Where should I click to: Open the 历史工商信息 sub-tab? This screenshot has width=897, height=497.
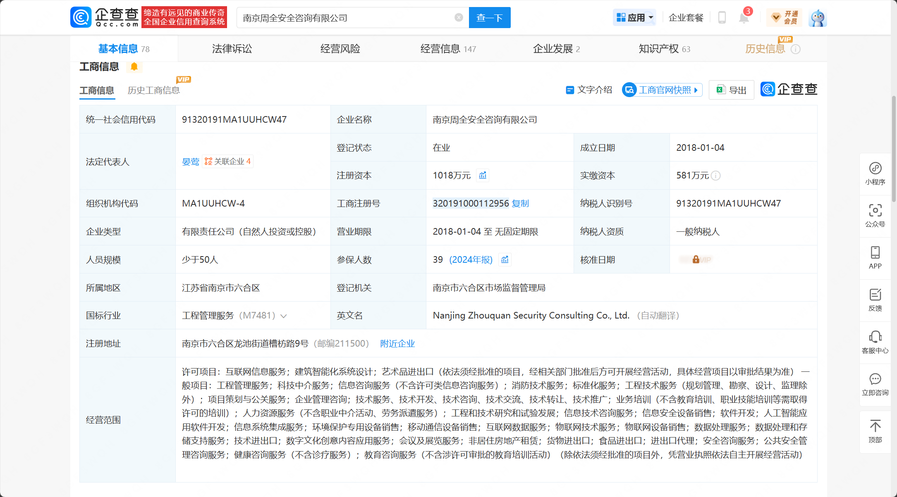tap(153, 90)
